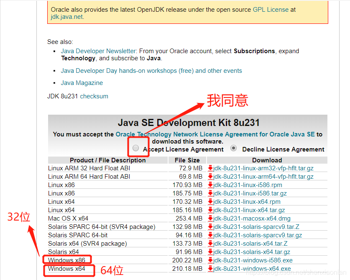The image size is (350, 280).
Task: Open the jdk.java.net link
Action: tap(67, 17)
